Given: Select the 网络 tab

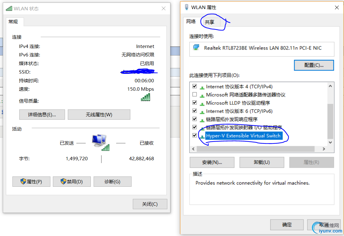Looking at the screenshot, I should (191, 21).
